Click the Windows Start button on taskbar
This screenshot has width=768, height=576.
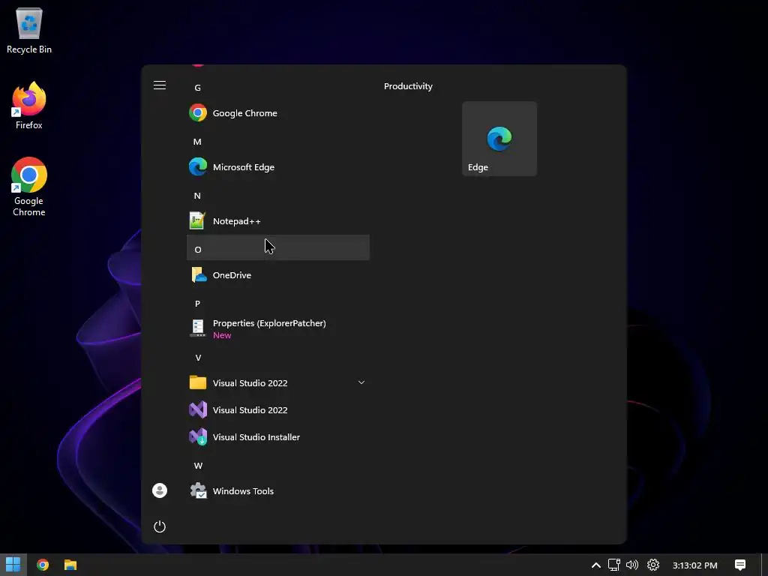[13, 565]
